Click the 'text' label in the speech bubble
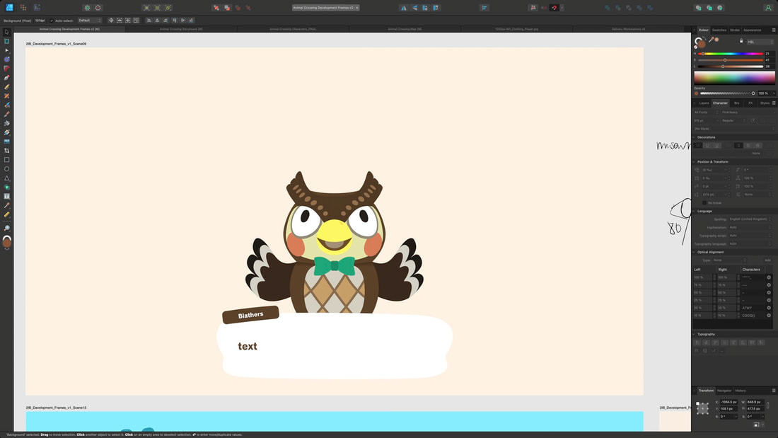778x438 pixels. pos(247,346)
